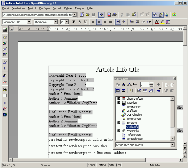The image size is (188, 168).
Task: Click the Gallery icon on toolbar
Action: point(174,15)
